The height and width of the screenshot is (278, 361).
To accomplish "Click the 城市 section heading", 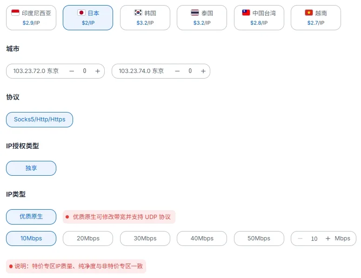I will point(13,49).
